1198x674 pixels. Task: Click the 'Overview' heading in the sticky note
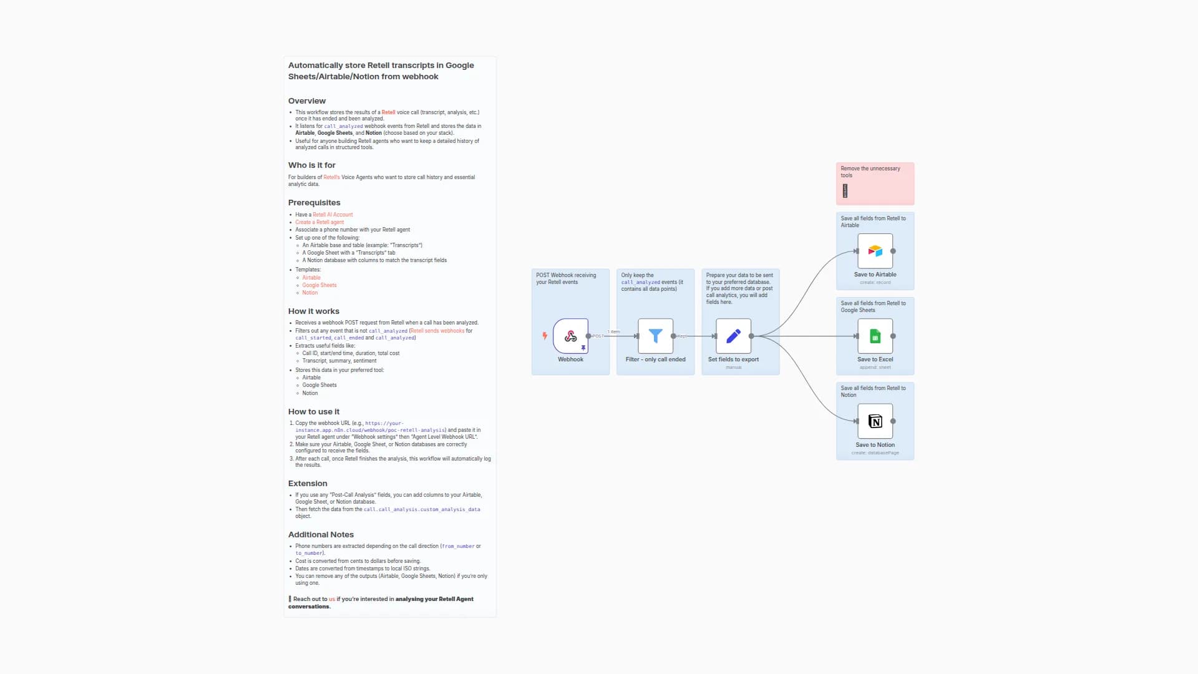306,101
